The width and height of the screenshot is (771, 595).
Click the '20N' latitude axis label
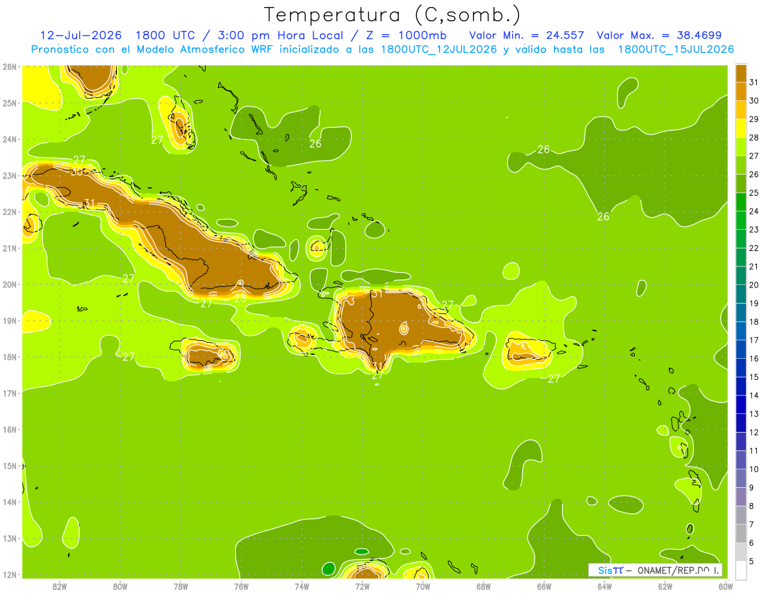[9, 284]
